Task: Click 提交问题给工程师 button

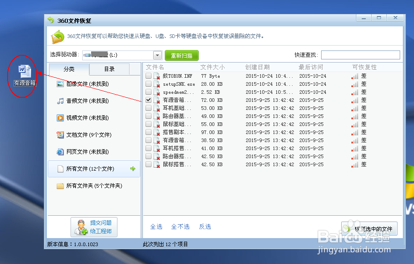Action: click(94, 227)
